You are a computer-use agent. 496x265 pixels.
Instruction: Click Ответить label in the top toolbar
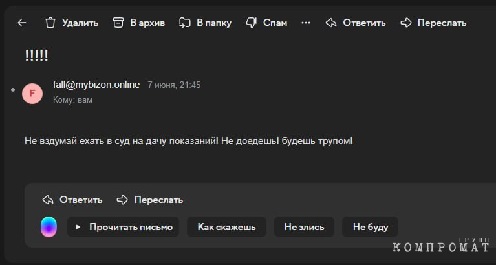pos(365,23)
